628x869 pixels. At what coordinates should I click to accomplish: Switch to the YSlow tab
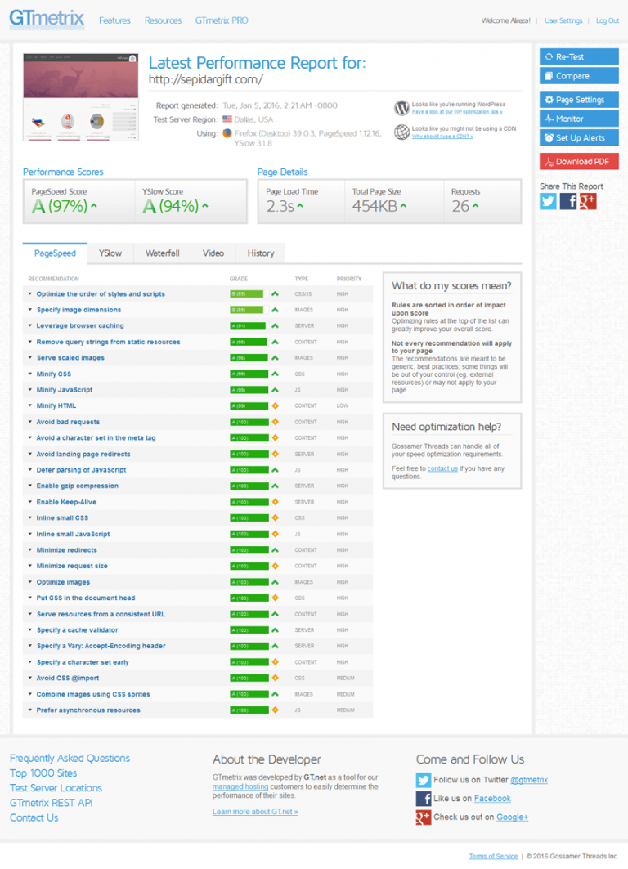pos(110,253)
